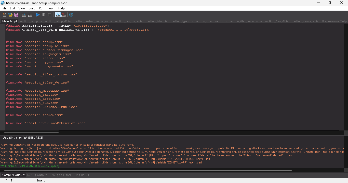
Task: Click the MinVersion warning message line
Action: point(102,148)
